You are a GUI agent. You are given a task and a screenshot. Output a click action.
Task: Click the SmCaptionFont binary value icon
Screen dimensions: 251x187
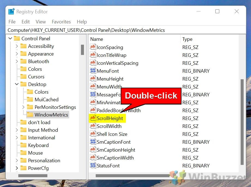(93, 142)
